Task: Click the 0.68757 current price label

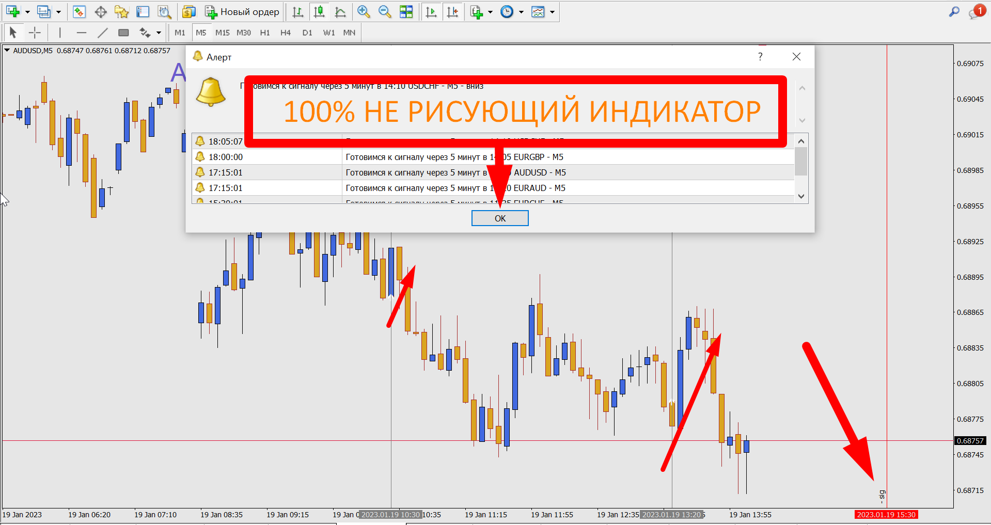Action: pos(970,441)
